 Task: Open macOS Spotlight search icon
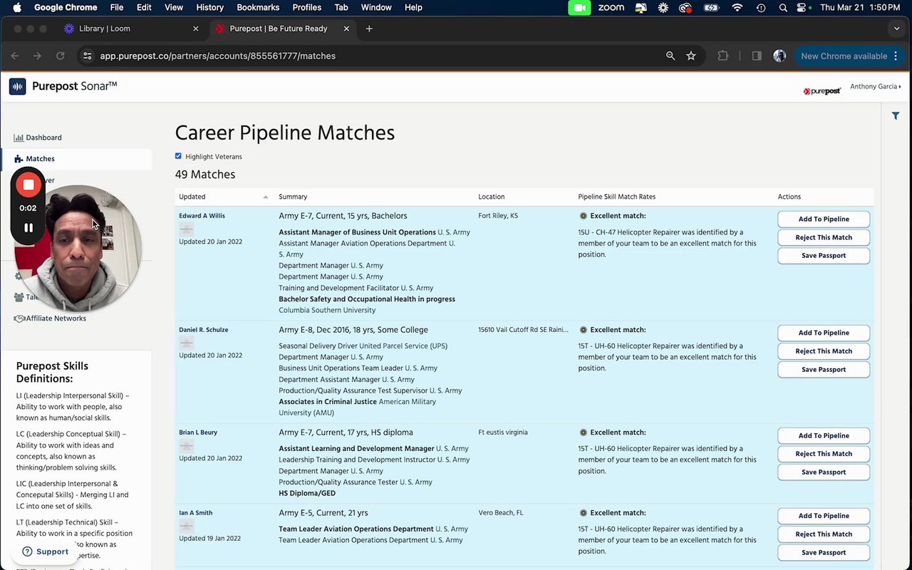pyautogui.click(x=783, y=8)
